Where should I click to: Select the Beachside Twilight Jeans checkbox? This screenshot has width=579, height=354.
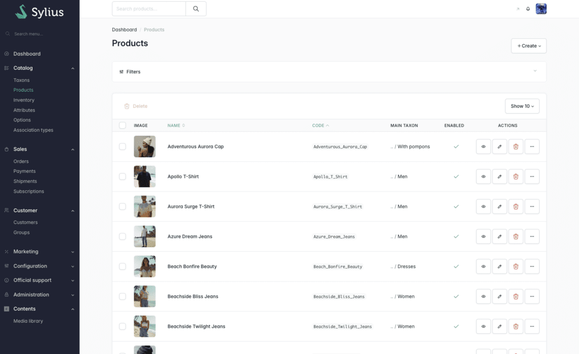point(123,326)
